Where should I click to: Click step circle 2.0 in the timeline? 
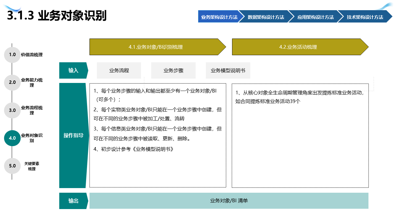[12, 82]
